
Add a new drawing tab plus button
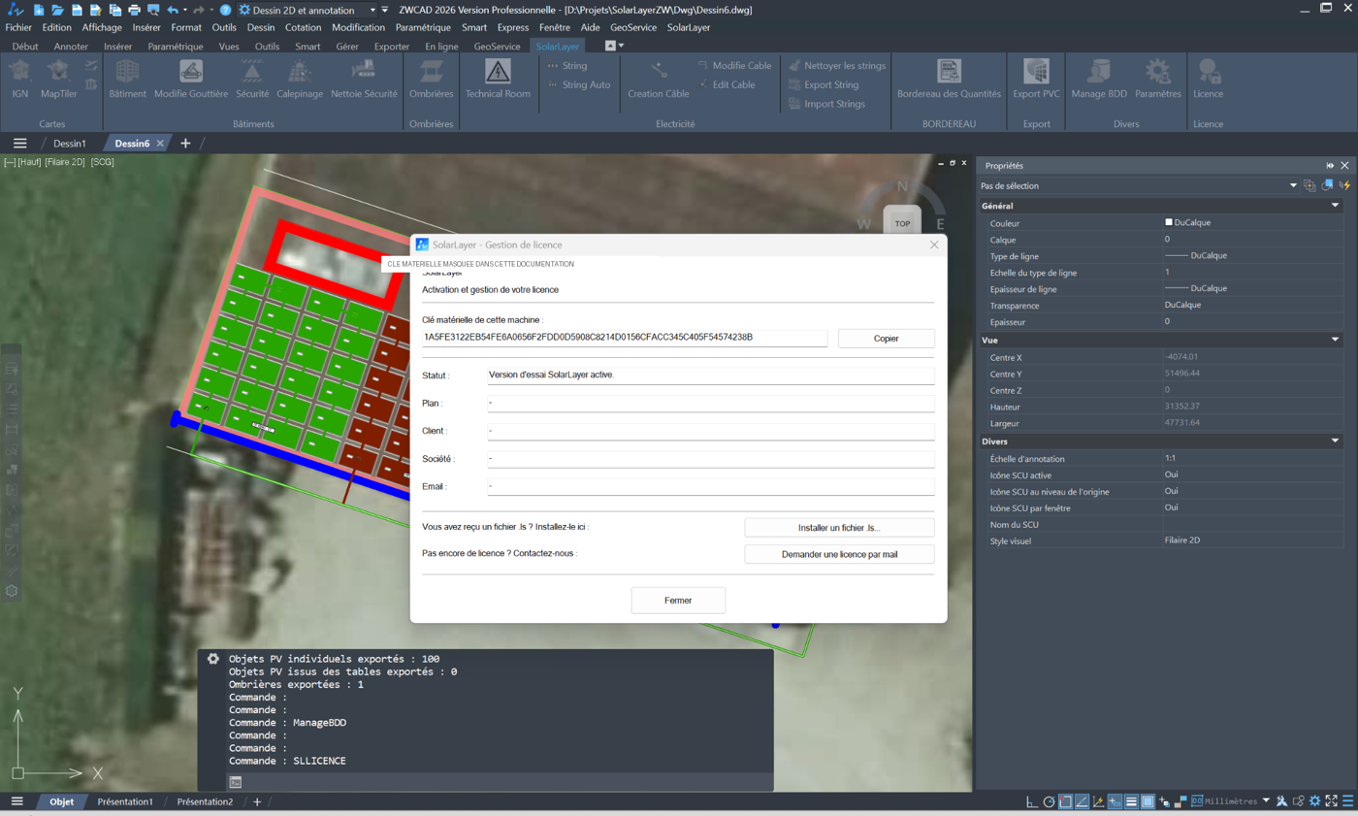pos(185,143)
